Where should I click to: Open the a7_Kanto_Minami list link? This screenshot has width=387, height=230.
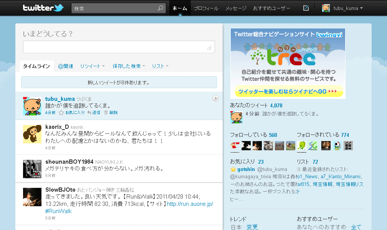341,176
